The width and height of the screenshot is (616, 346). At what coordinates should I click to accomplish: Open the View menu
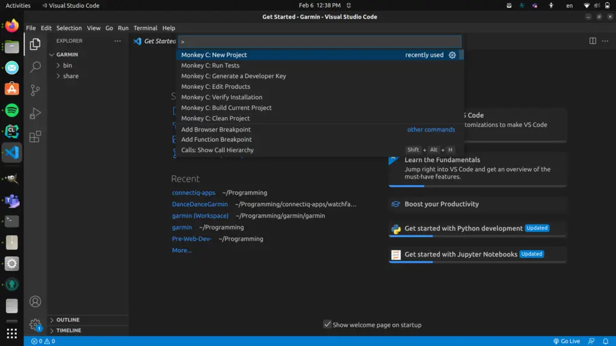[93, 28]
